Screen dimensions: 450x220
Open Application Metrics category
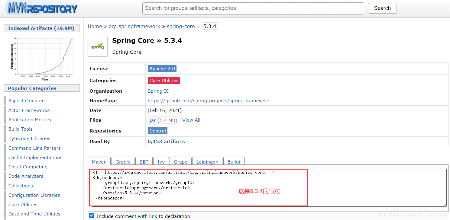click(30, 120)
